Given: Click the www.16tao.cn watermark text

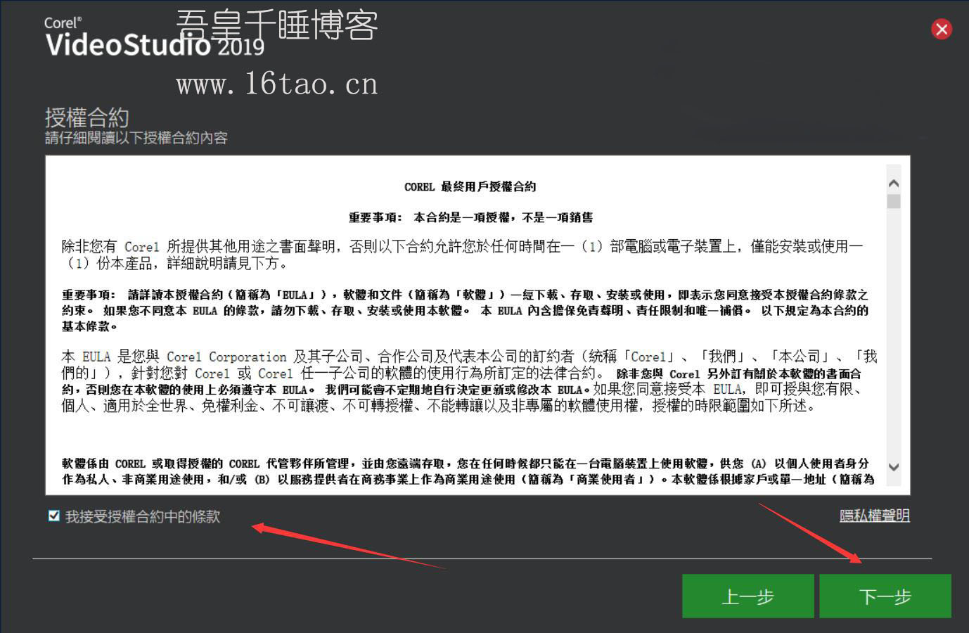Looking at the screenshot, I should [x=276, y=85].
